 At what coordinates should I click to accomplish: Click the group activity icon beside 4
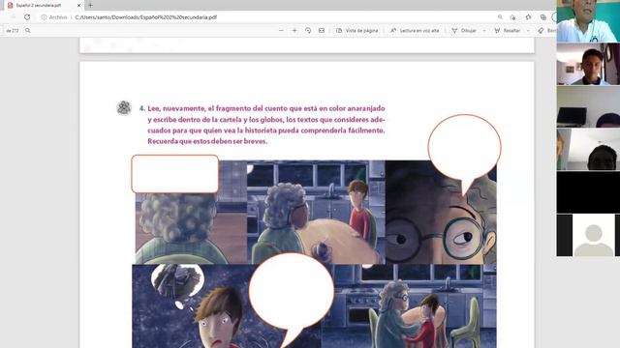[124, 107]
